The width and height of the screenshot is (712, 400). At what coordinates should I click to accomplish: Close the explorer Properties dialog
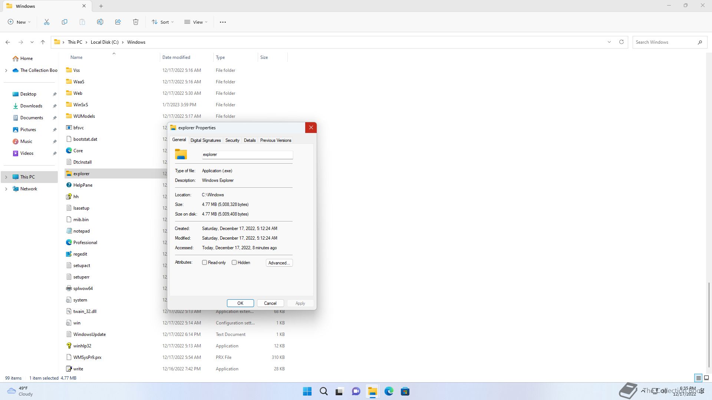point(311,128)
